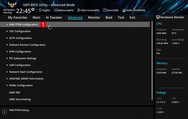
Task: Click the 100.00 MHz BCLK value
Action: tap(162, 43)
